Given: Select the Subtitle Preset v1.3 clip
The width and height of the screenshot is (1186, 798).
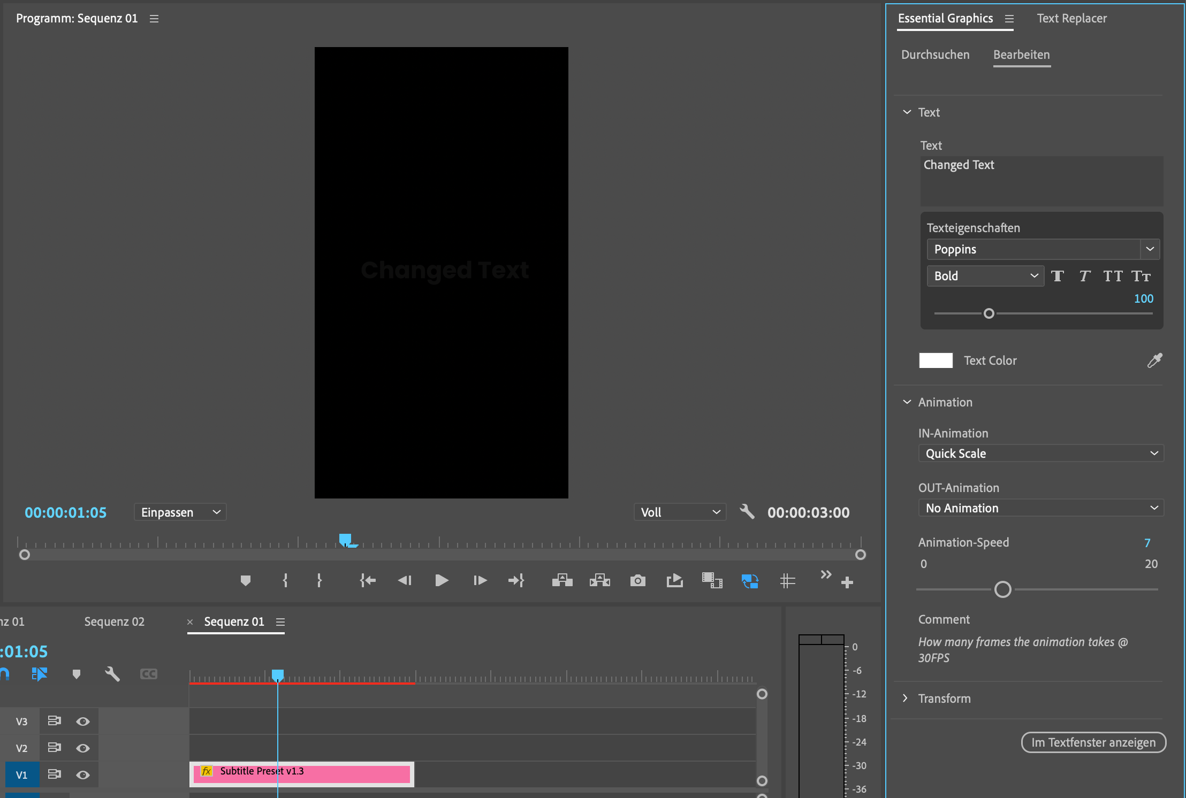Looking at the screenshot, I should coord(301,774).
